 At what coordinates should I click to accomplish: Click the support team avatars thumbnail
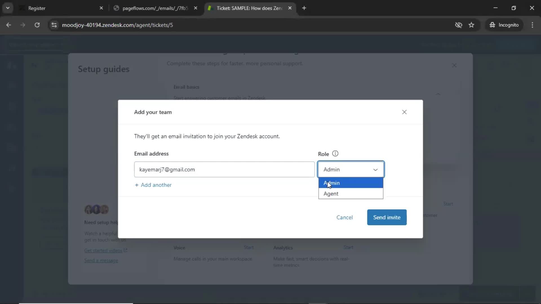pyautogui.click(x=97, y=209)
